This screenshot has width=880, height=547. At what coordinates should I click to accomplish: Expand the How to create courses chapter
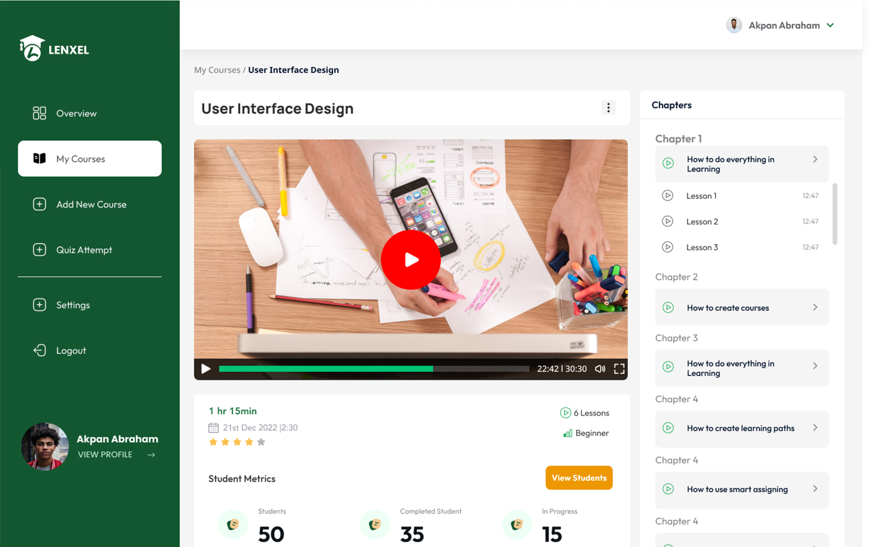[814, 308]
